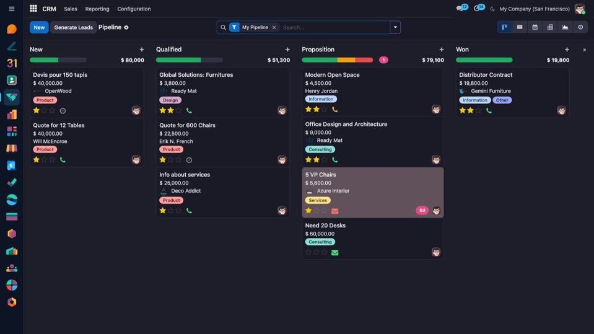Viewport: 594px width, 334px height.
Task: Click the Search input field
Action: pos(335,27)
